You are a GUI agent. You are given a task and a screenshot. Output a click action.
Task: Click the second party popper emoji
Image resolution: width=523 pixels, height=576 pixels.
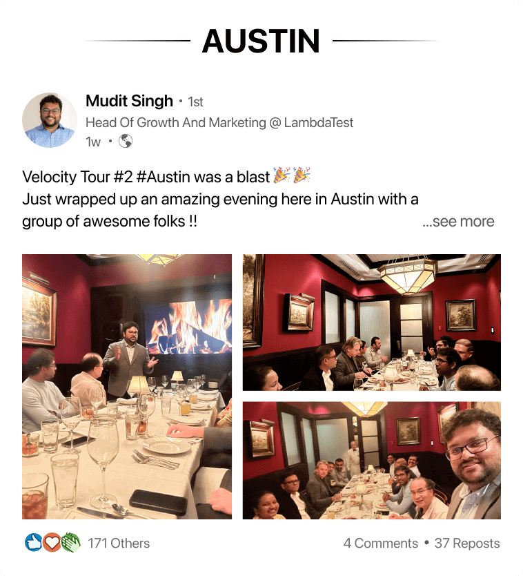pyautogui.click(x=302, y=175)
